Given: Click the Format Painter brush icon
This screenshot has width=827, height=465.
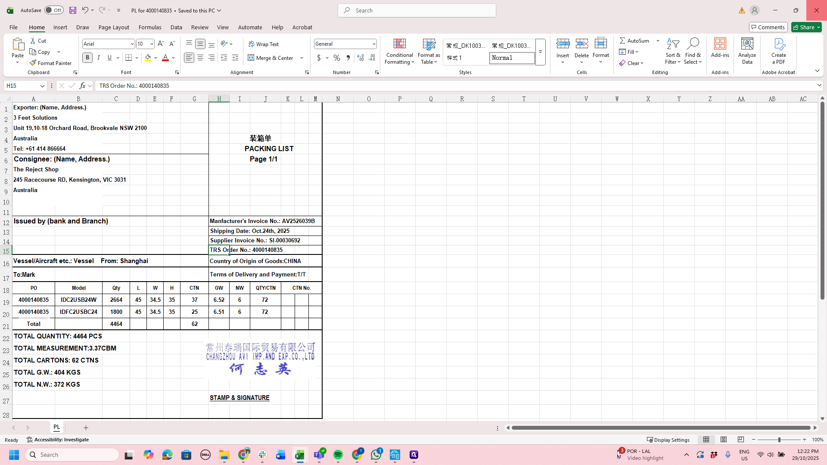Looking at the screenshot, I should pos(33,63).
